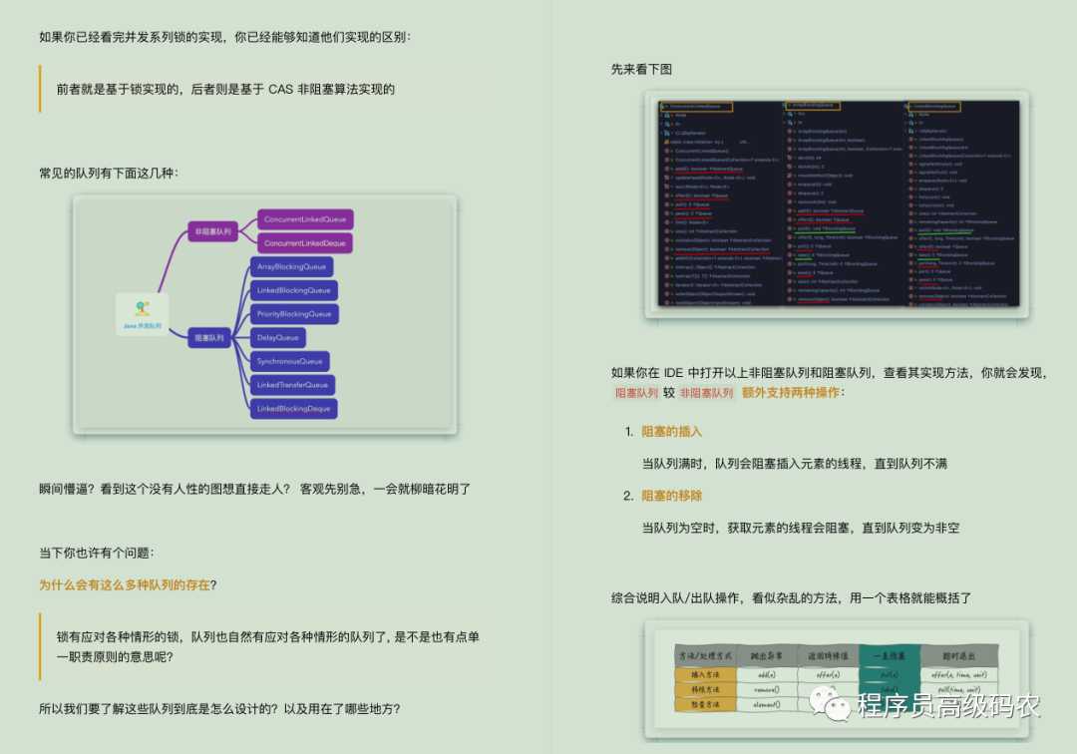Screen dimensions: 1077x754
Task: Click offer(e, time, unit) cell in summary table
Action: 959,674
